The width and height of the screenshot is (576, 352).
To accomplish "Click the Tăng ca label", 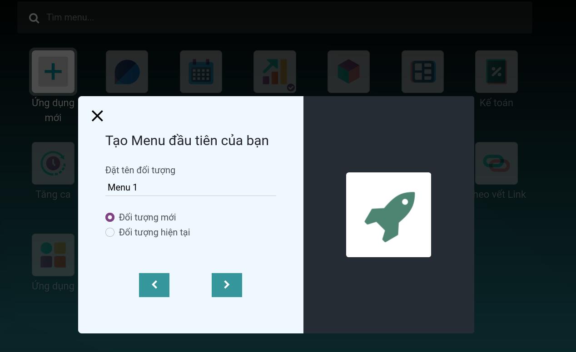I will pyautogui.click(x=53, y=195).
